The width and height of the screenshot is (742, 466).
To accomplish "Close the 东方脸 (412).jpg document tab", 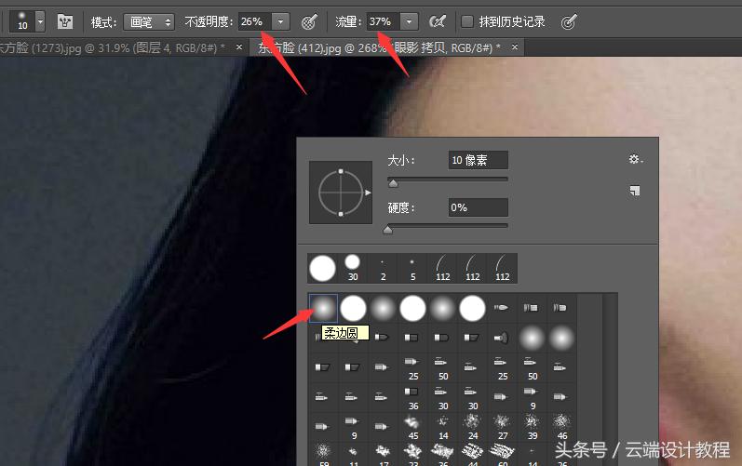I will click(x=515, y=47).
